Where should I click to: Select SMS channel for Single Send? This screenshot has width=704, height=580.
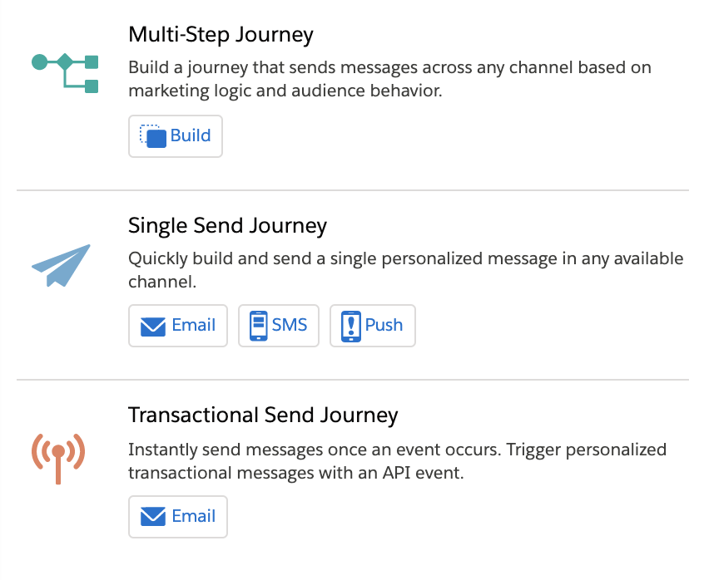[279, 326]
